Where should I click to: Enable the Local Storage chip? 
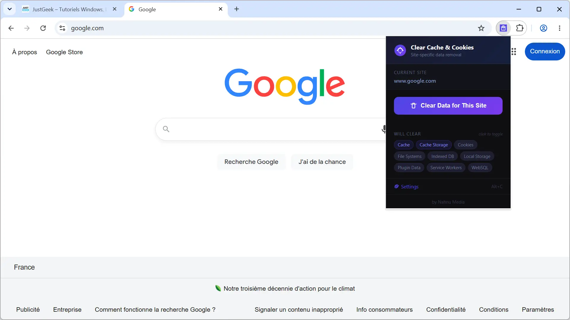(477, 156)
